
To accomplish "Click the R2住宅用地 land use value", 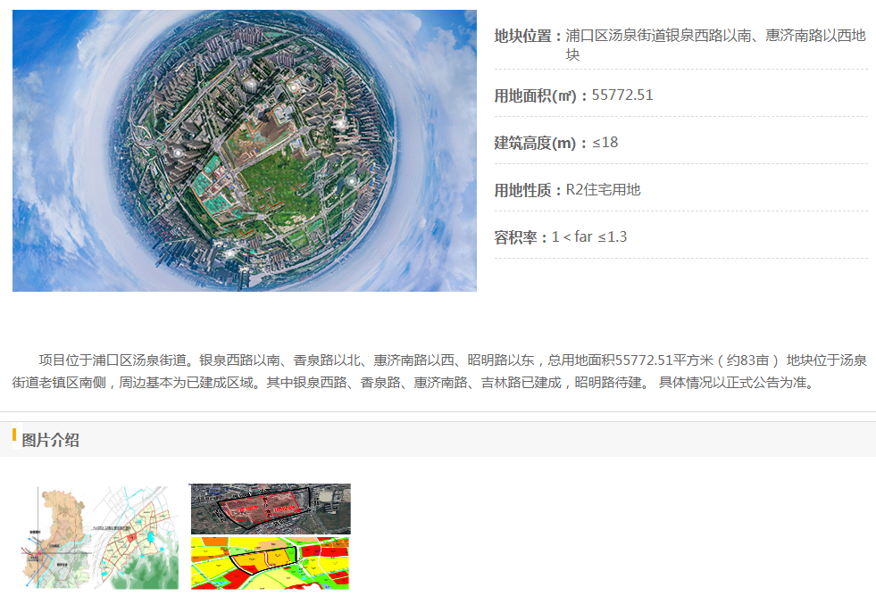I will pos(604,190).
